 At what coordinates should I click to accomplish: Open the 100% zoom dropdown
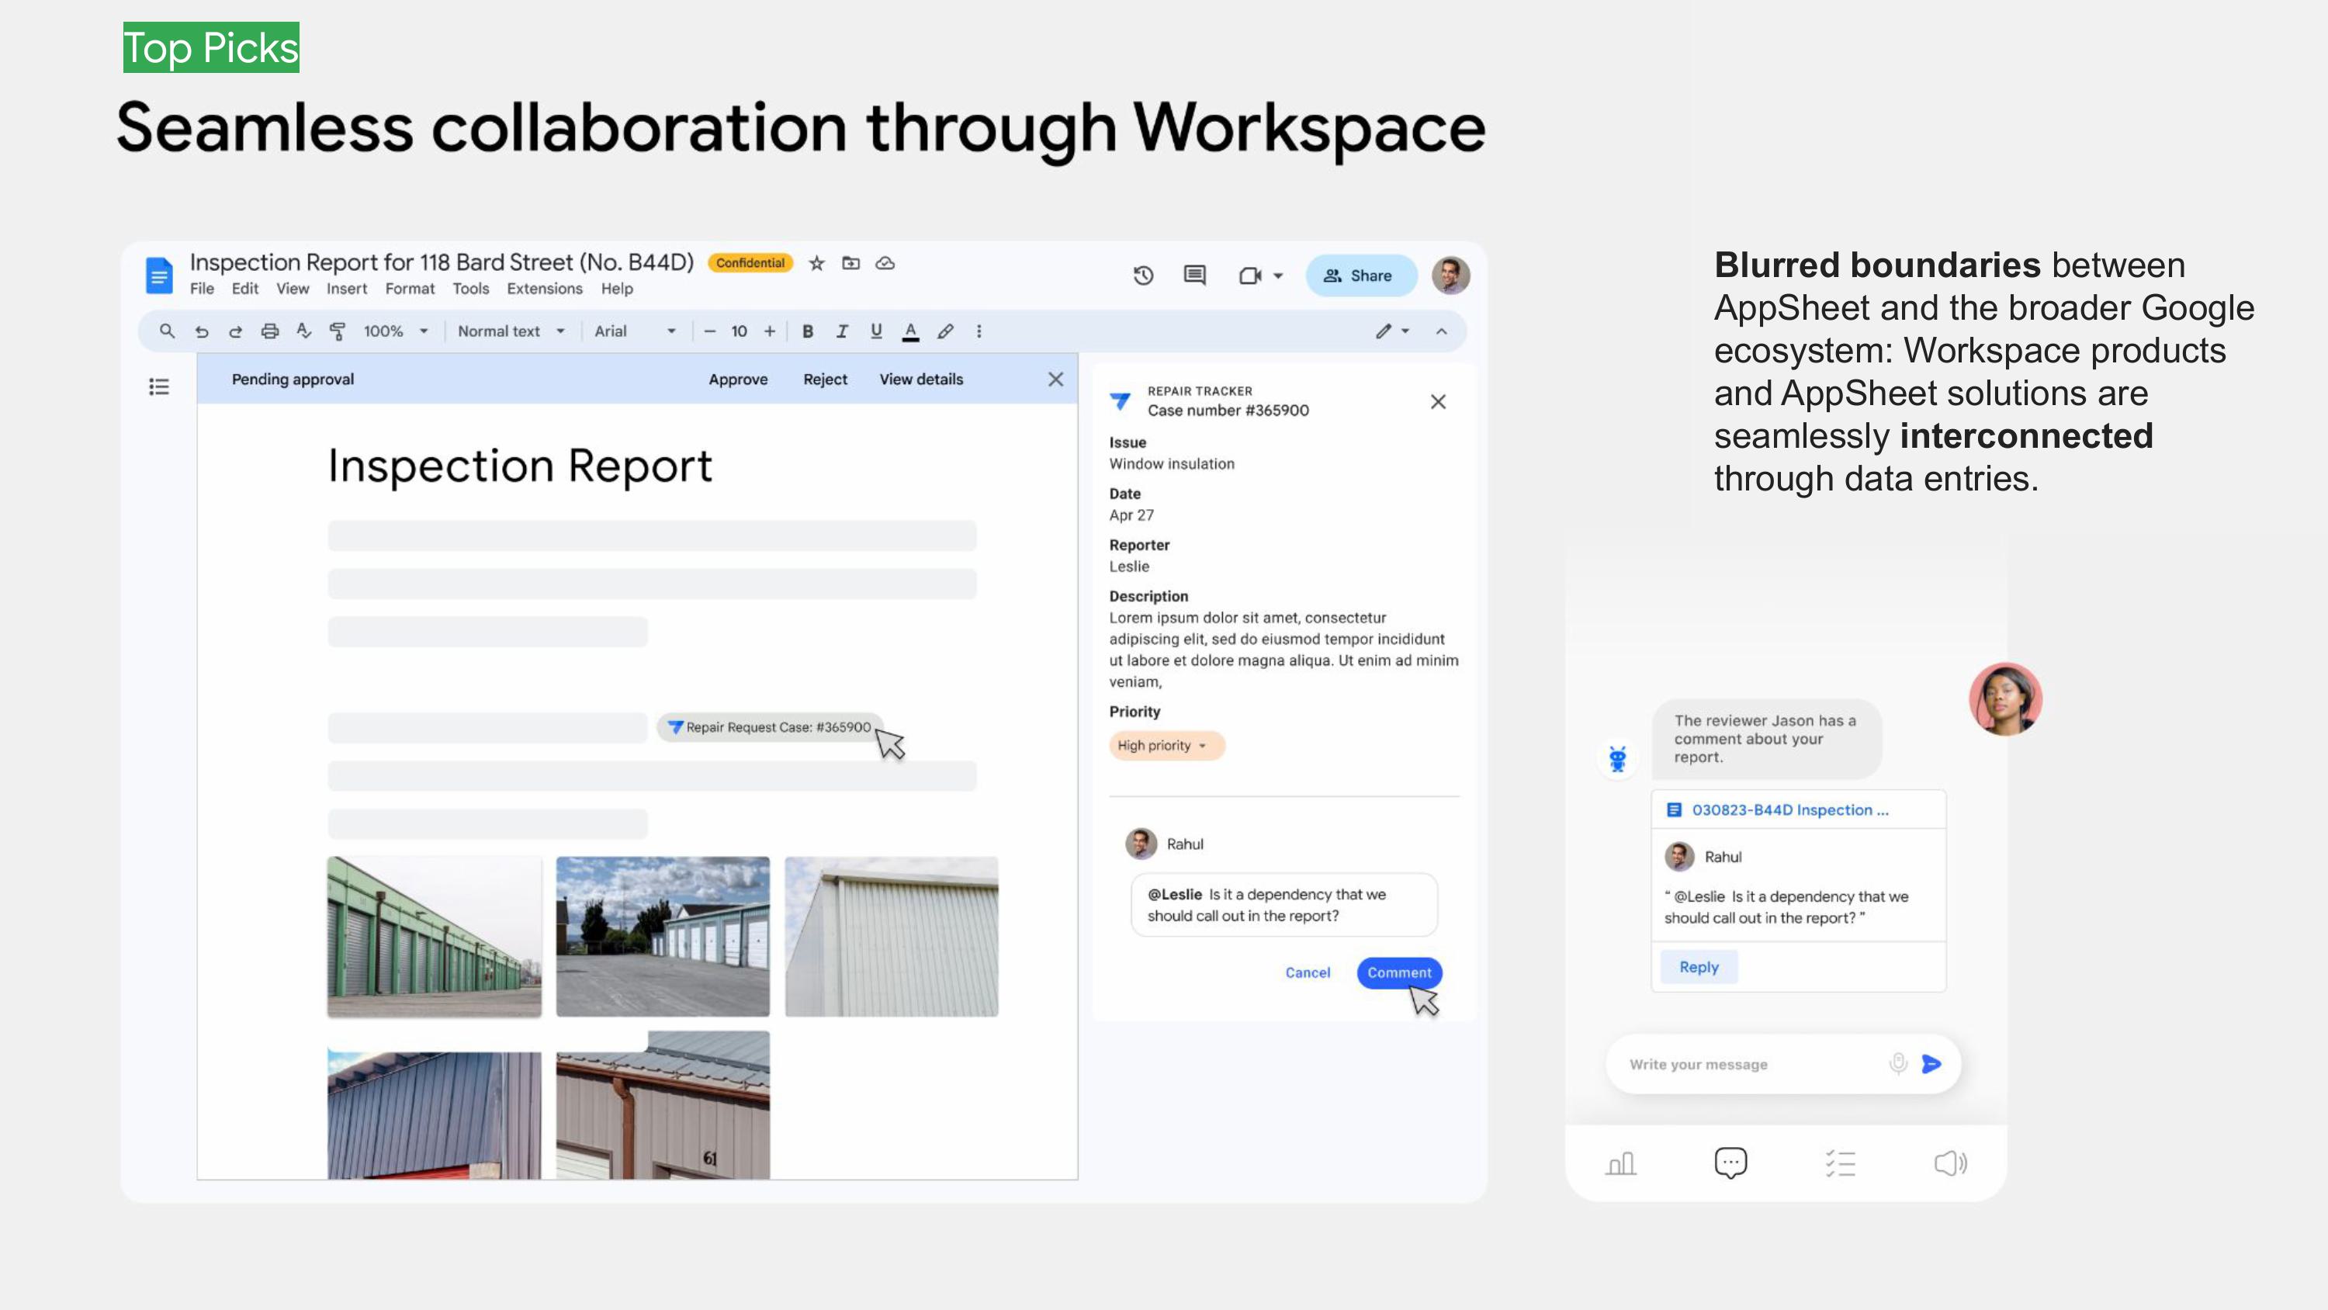(395, 332)
